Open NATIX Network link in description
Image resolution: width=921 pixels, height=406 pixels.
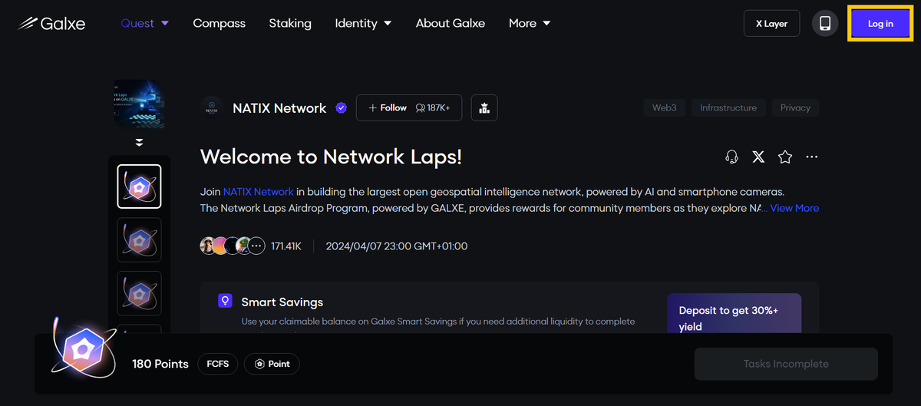pos(259,192)
